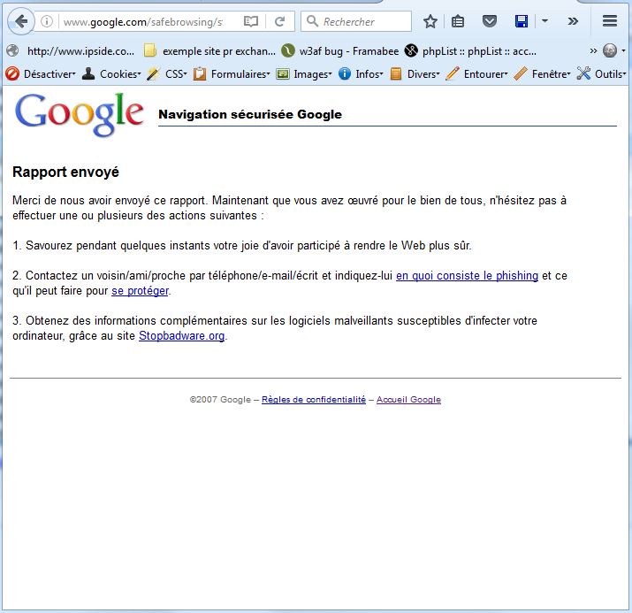
Task: Show more toolbar tools chevron
Action: [x=573, y=21]
